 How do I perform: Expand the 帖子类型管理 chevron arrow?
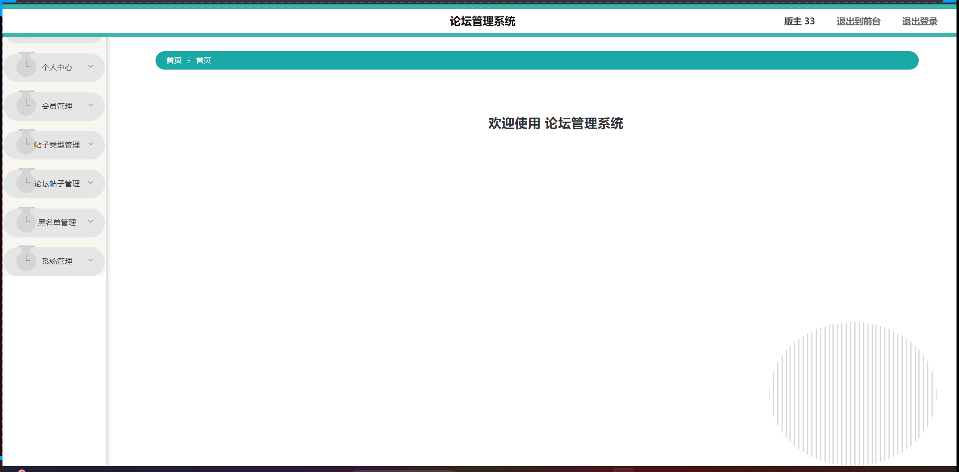(90, 144)
